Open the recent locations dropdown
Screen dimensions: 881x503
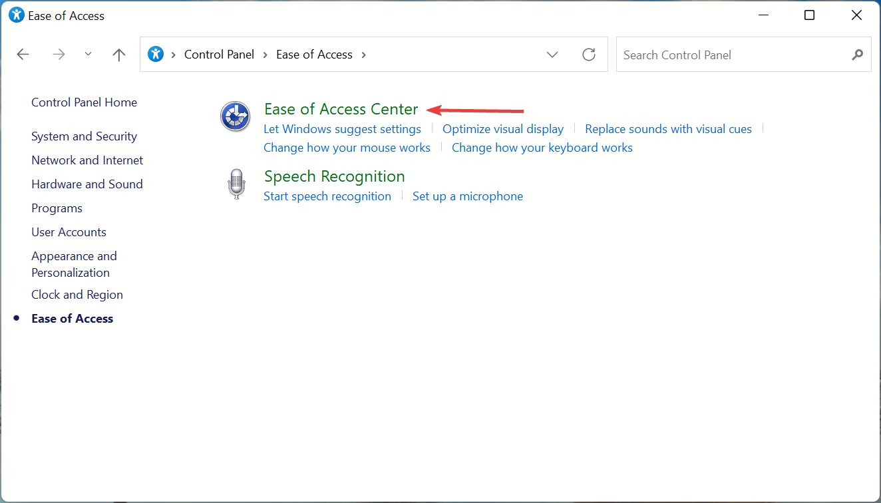88,55
